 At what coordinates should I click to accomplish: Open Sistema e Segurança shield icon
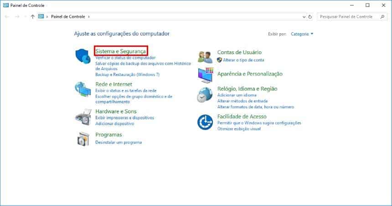point(83,56)
